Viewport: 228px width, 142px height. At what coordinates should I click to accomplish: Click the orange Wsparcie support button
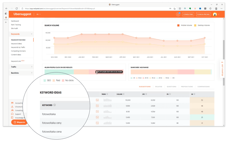19,122
